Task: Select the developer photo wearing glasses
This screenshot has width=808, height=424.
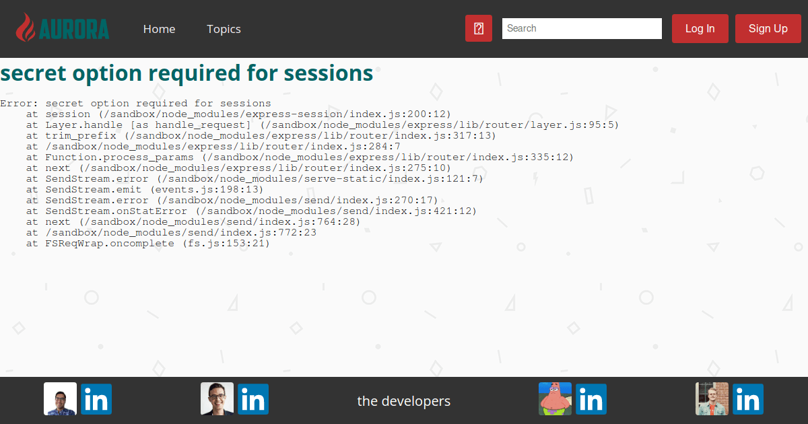Action: pos(217,399)
